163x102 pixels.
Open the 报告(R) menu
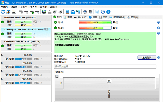[x=34, y=7]
